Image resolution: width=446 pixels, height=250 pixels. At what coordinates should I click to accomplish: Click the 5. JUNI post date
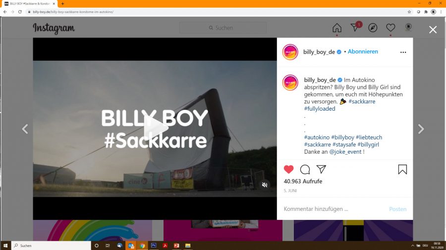(290, 191)
